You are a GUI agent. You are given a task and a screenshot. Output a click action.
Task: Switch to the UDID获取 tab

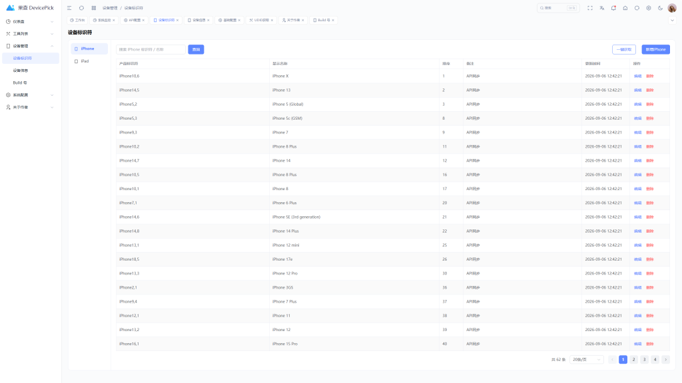click(x=260, y=20)
